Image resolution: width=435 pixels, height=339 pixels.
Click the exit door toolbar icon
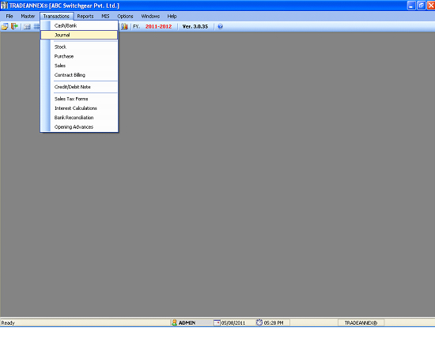tap(14, 27)
